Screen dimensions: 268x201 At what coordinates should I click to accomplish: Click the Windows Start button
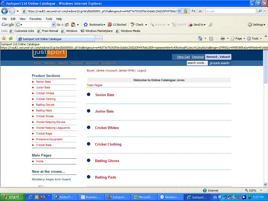point(12,197)
